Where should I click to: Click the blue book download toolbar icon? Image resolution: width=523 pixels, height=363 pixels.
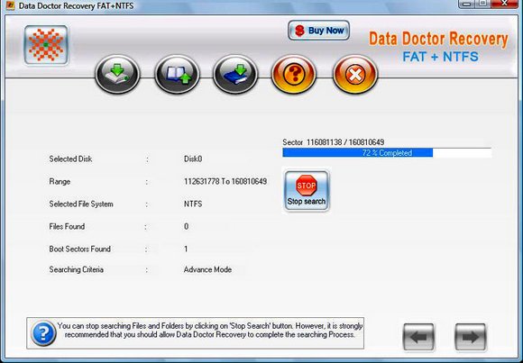click(235, 74)
